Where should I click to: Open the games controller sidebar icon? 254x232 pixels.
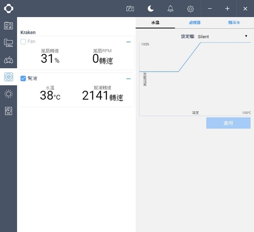[9, 60]
